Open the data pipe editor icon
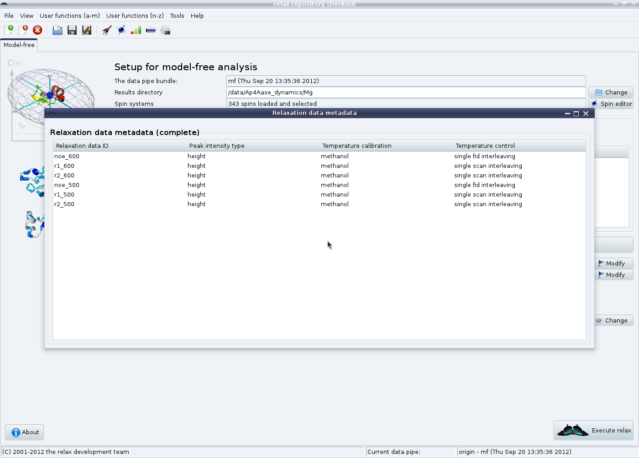Image resolution: width=639 pixels, height=458 pixels. coord(151,30)
